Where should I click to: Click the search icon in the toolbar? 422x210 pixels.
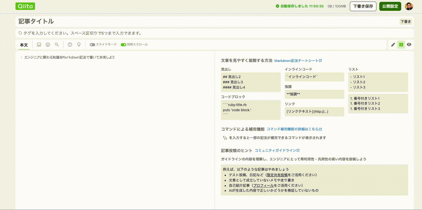57,45
